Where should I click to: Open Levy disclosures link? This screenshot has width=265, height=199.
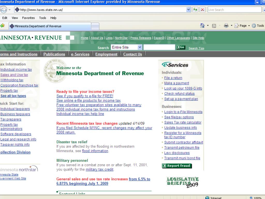coord(177,153)
